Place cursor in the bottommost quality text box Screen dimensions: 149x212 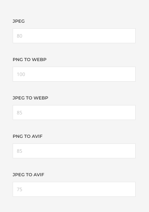pos(74,189)
